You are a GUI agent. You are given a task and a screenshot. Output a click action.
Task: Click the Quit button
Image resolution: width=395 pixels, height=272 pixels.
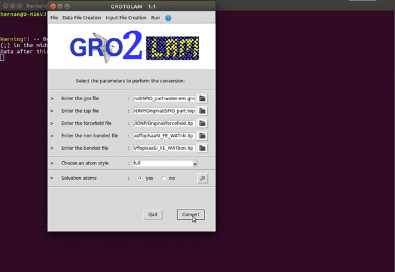[x=153, y=214]
